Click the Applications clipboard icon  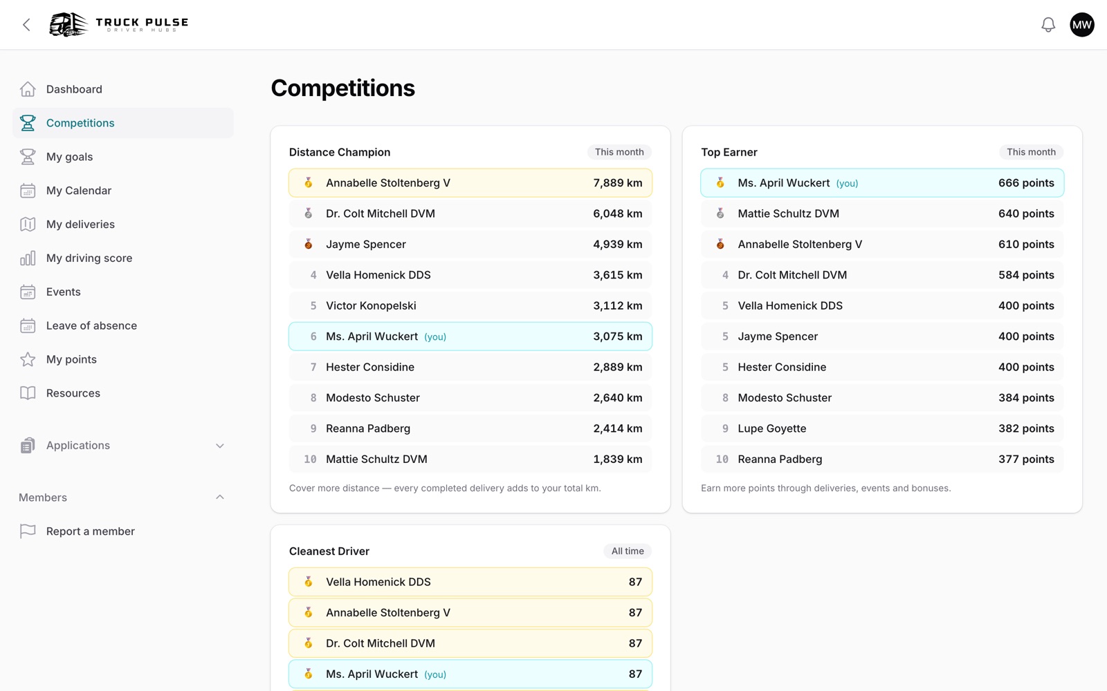28,446
